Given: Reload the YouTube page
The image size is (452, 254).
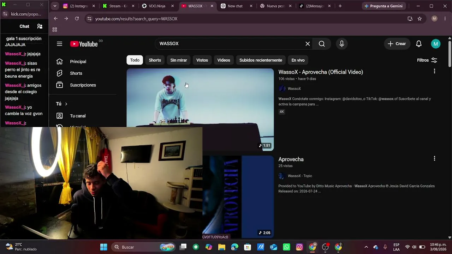Looking at the screenshot, I should click(x=77, y=19).
